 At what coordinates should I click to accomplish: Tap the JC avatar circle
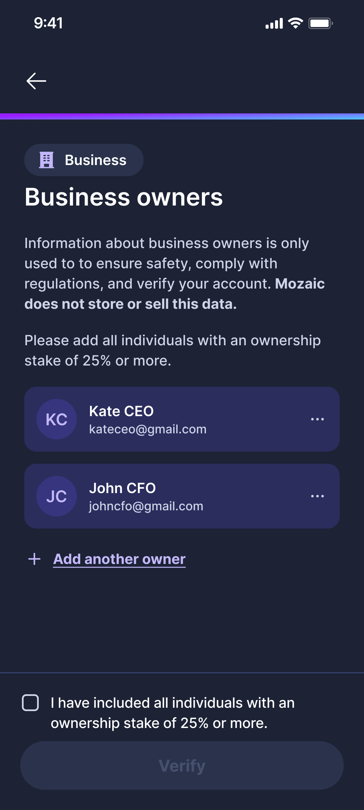coord(57,496)
